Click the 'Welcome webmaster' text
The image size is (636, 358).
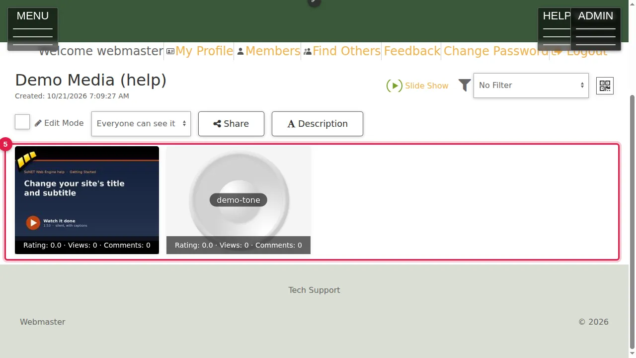pyautogui.click(x=101, y=51)
